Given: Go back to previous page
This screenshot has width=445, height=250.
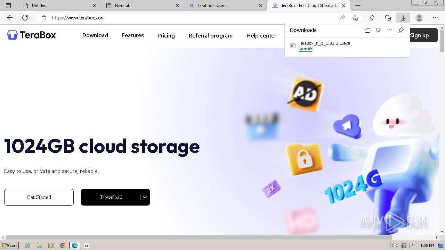Looking at the screenshot, I should click(x=10, y=18).
